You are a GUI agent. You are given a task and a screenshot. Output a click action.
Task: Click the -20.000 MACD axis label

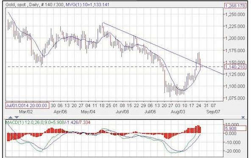[232, 151]
